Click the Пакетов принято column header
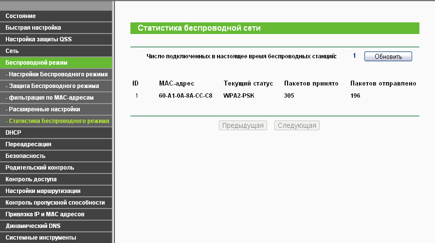 pos(311,84)
